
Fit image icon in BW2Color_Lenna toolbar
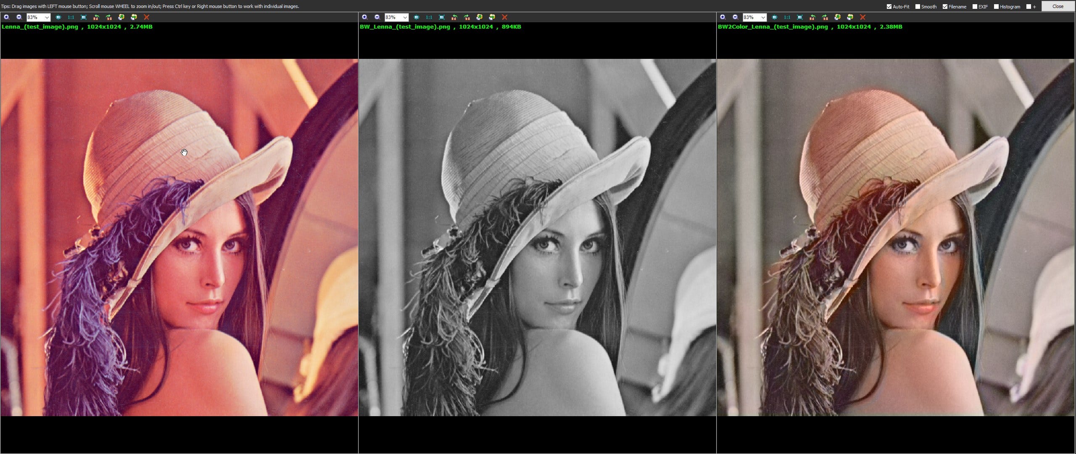coord(775,17)
